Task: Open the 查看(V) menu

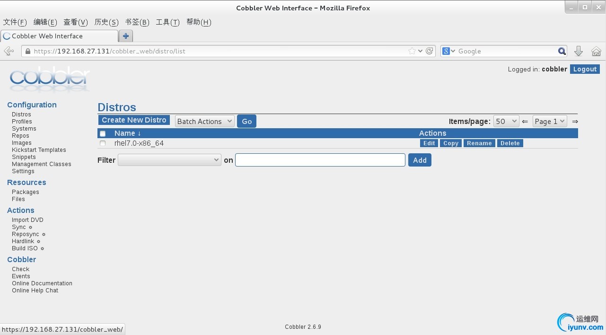Action: (76, 22)
